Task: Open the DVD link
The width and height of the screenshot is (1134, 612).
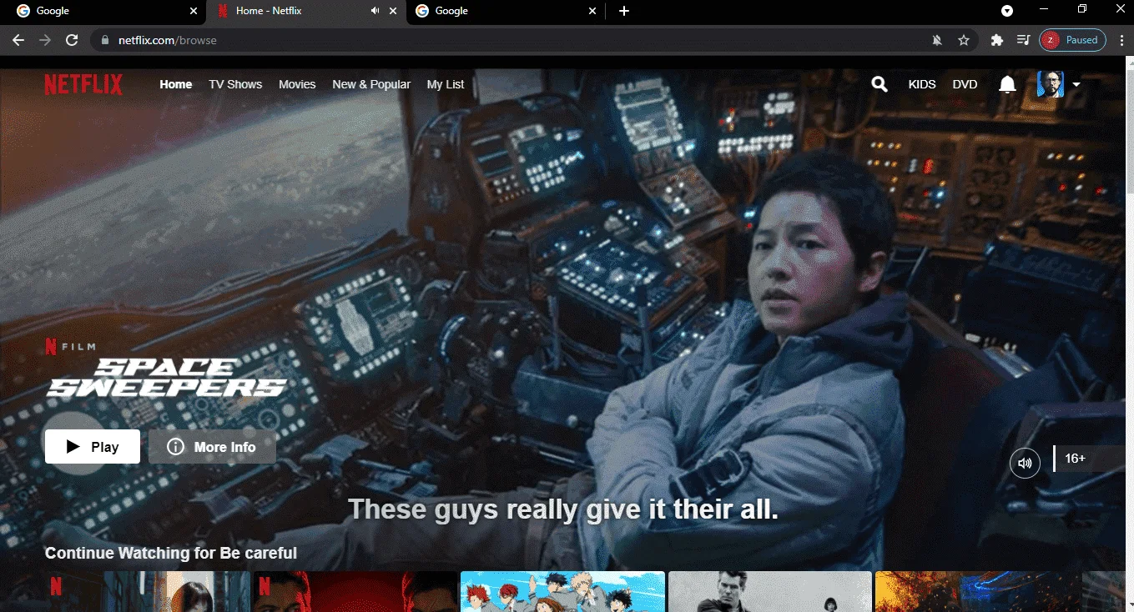Action: pyautogui.click(x=965, y=84)
